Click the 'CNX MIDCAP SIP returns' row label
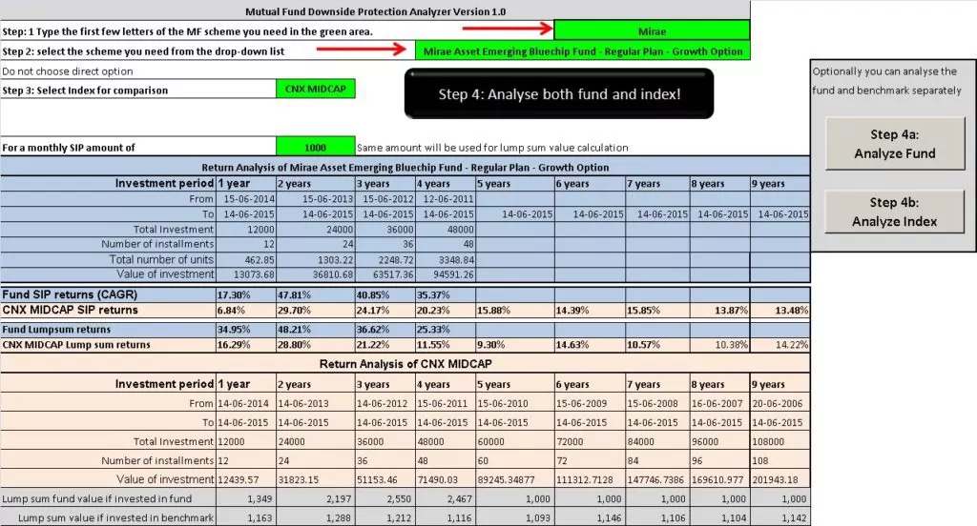This screenshot has width=977, height=526. tap(70, 310)
